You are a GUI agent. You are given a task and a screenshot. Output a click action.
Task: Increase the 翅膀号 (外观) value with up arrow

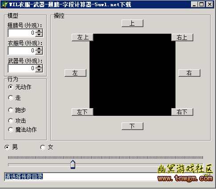(39, 31)
